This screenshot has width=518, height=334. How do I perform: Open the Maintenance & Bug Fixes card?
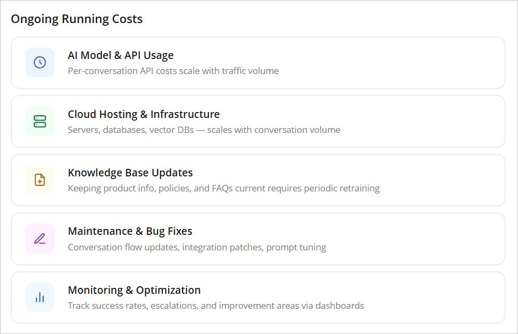click(x=259, y=239)
